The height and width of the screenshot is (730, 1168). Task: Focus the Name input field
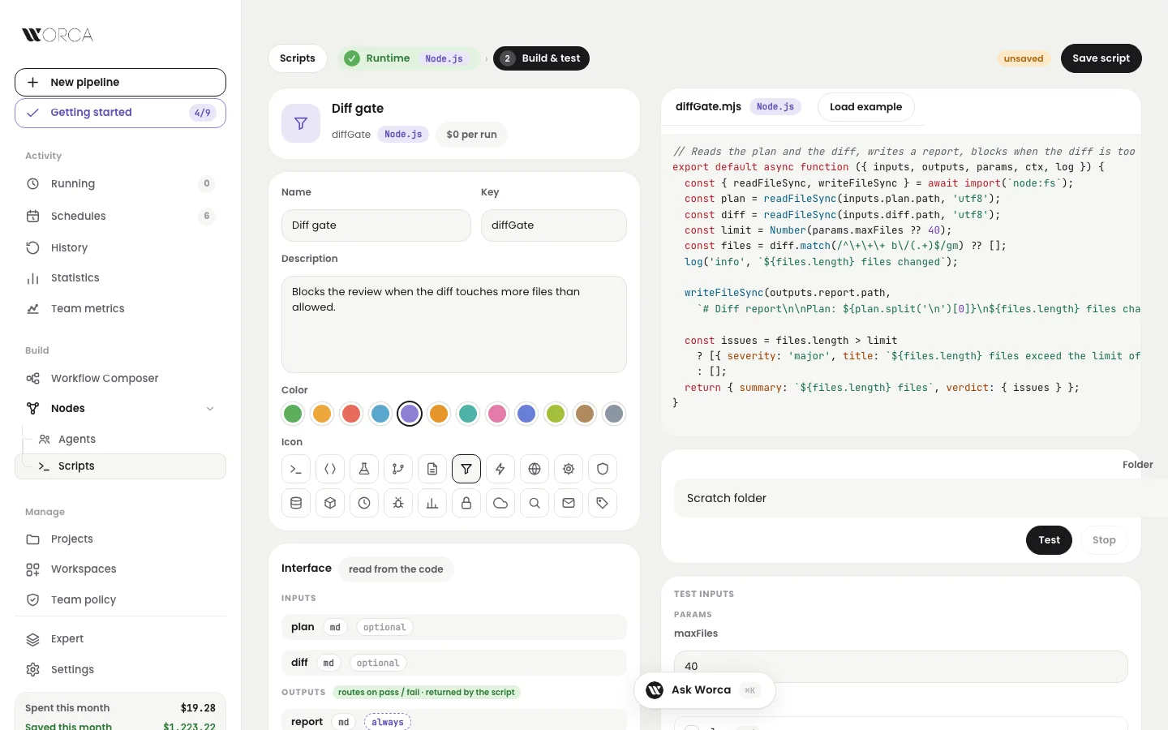(376, 225)
